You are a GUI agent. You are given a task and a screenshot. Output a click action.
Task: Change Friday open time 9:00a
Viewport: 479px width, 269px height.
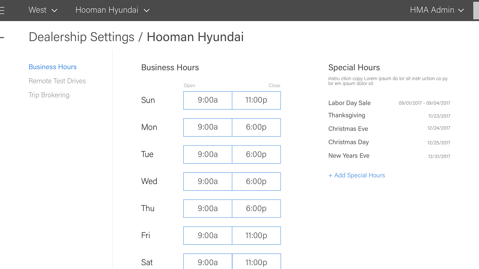[x=208, y=236]
